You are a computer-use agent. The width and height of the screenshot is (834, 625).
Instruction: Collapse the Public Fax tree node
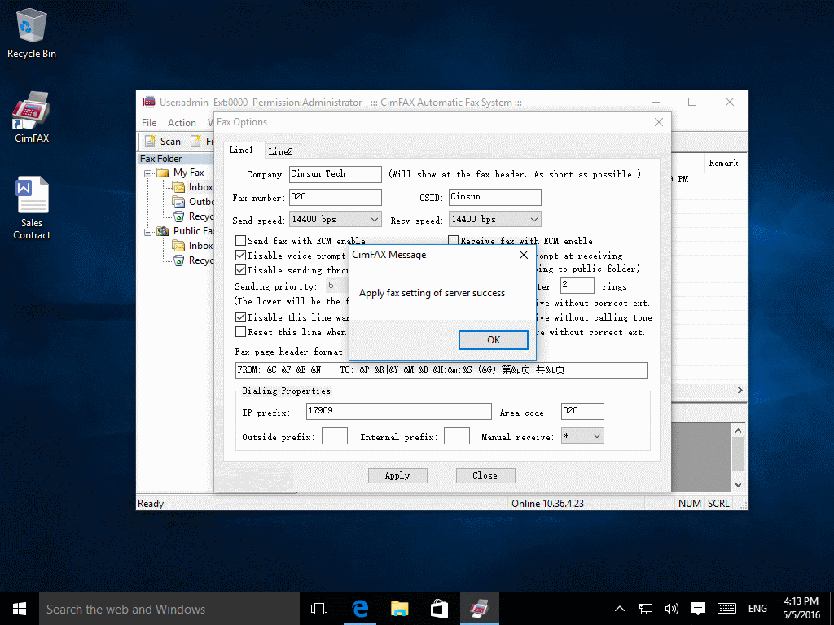click(x=148, y=232)
